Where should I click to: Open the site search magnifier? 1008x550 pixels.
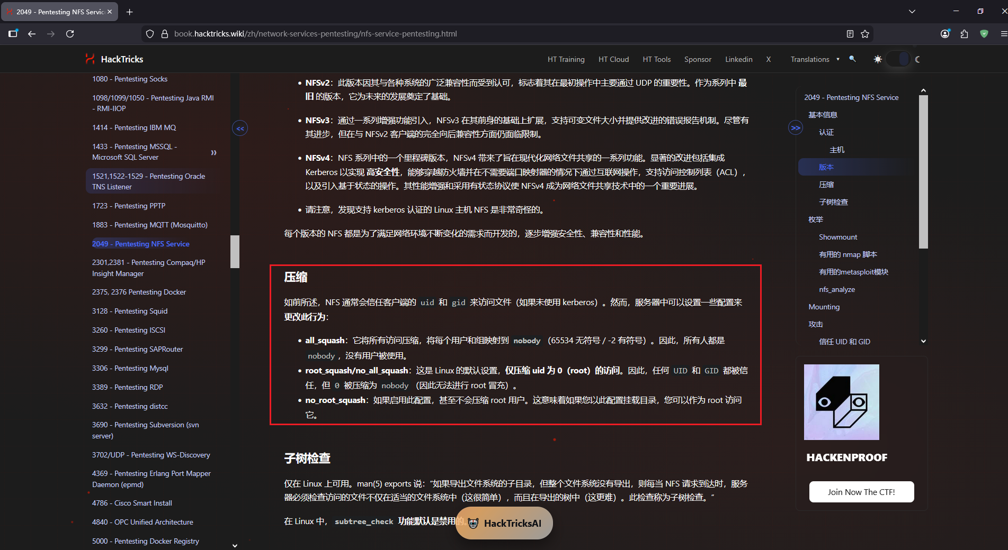(x=852, y=59)
